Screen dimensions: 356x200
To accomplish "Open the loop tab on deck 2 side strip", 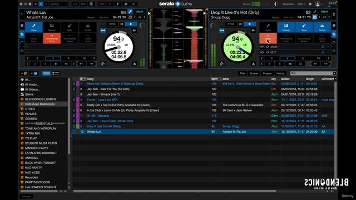I will pos(334,51).
